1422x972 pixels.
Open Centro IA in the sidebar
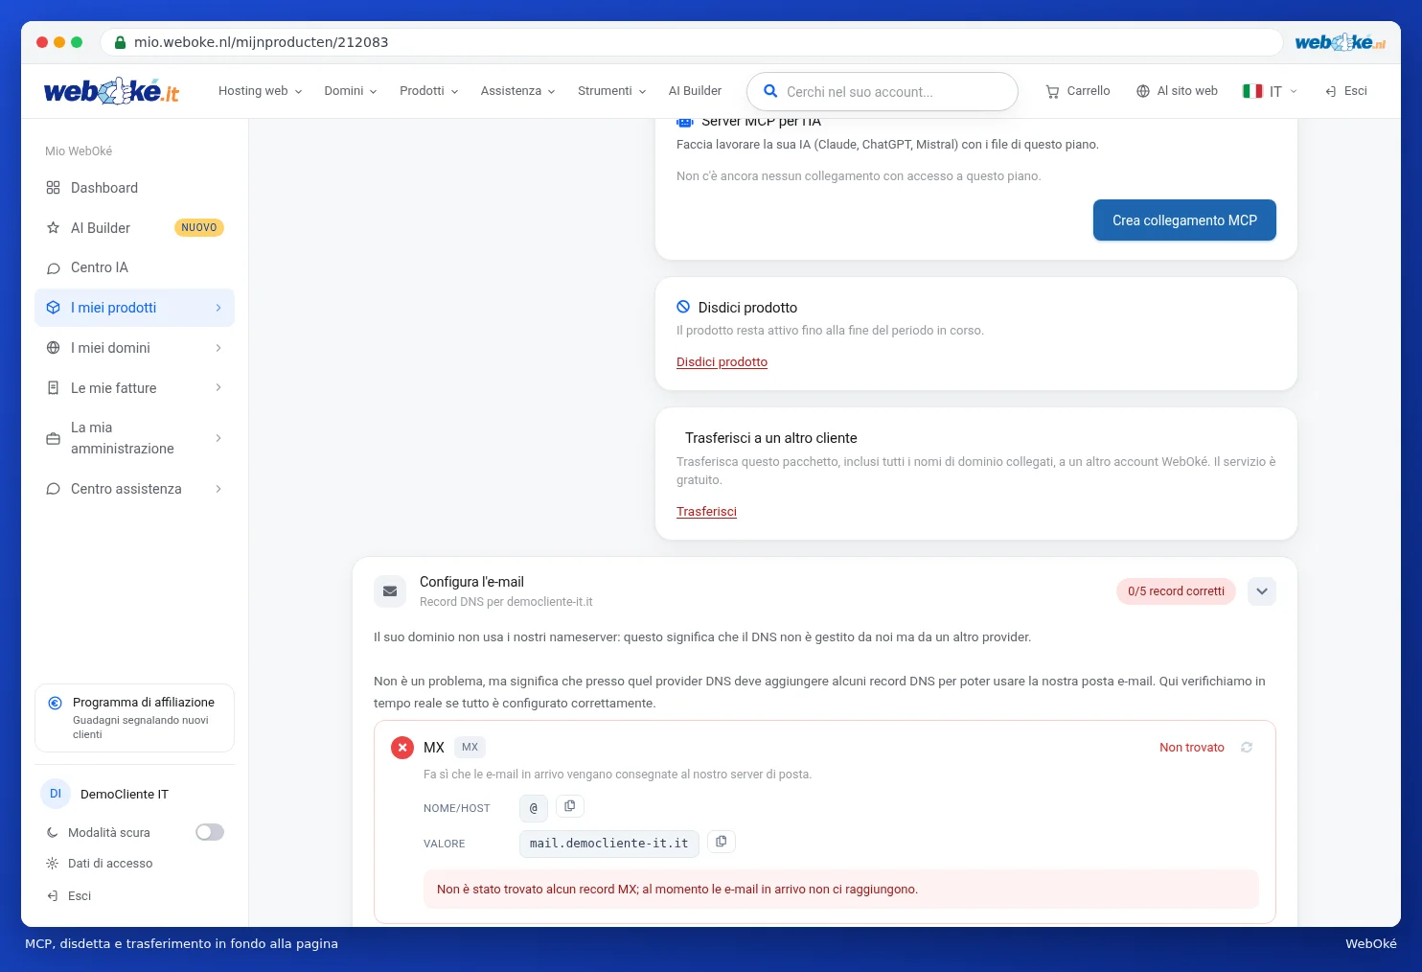[x=134, y=267]
